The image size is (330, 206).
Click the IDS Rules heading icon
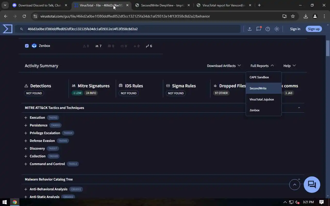pyautogui.click(x=121, y=86)
